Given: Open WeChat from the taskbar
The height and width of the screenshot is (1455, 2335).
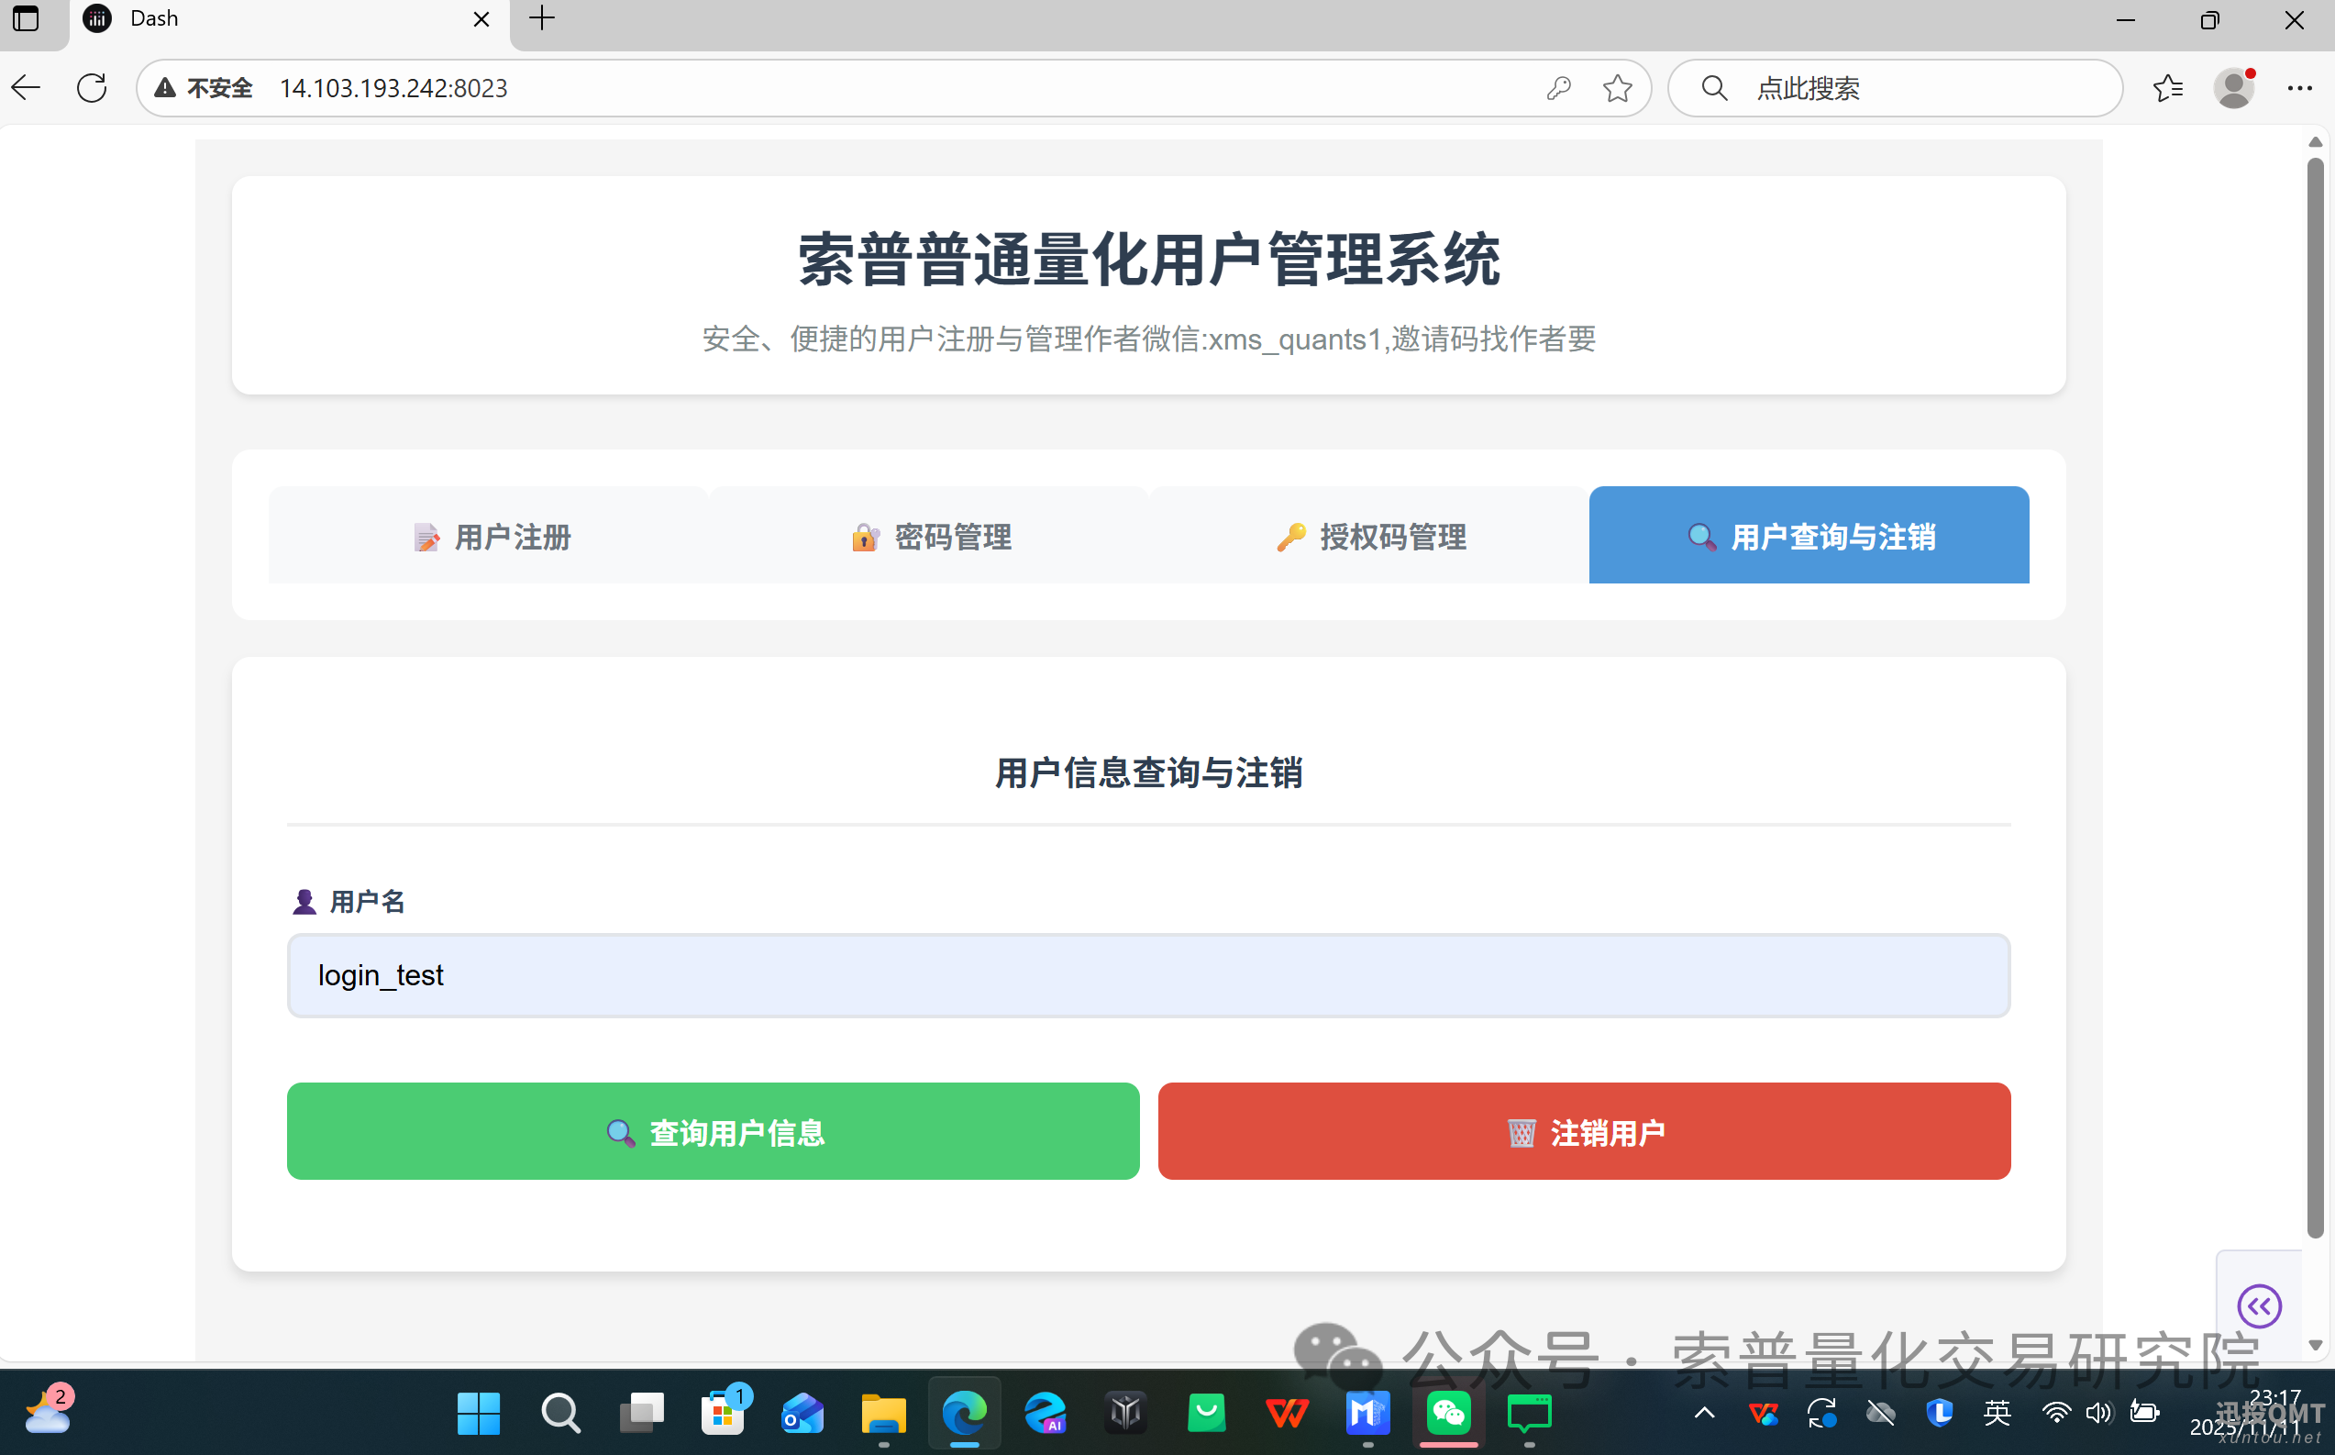Looking at the screenshot, I should click(x=1448, y=1413).
